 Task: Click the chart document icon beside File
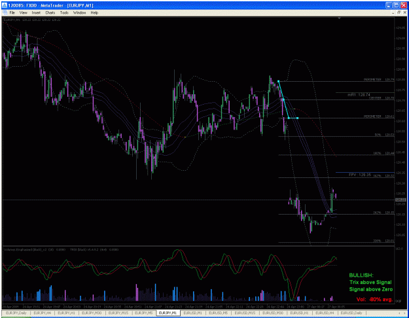[5, 12]
